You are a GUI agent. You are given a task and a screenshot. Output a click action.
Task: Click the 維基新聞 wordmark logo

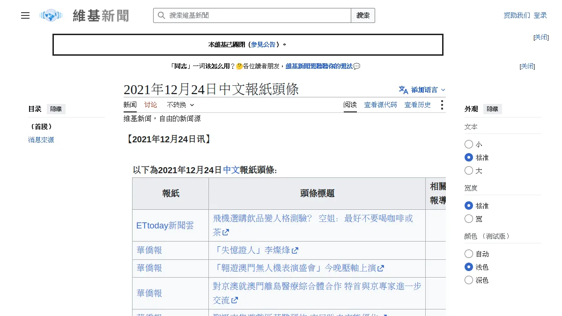[x=101, y=15]
